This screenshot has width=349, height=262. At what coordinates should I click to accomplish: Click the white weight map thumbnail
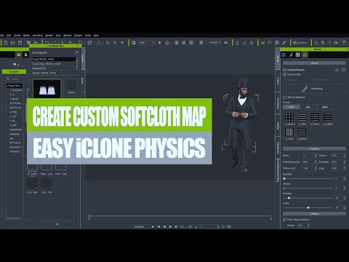point(47,89)
